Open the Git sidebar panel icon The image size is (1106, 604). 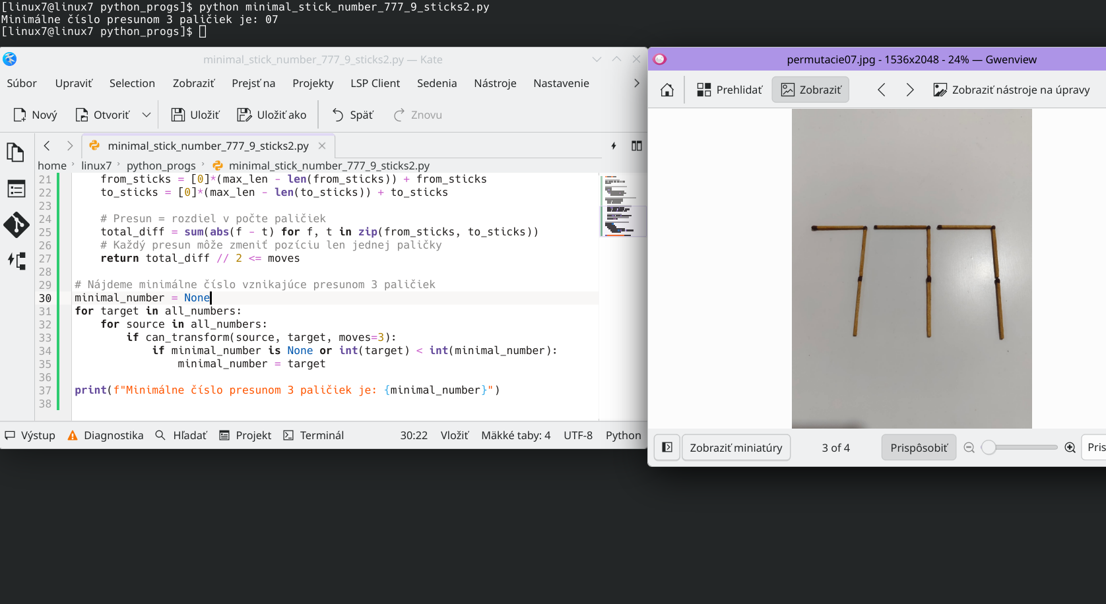point(16,225)
